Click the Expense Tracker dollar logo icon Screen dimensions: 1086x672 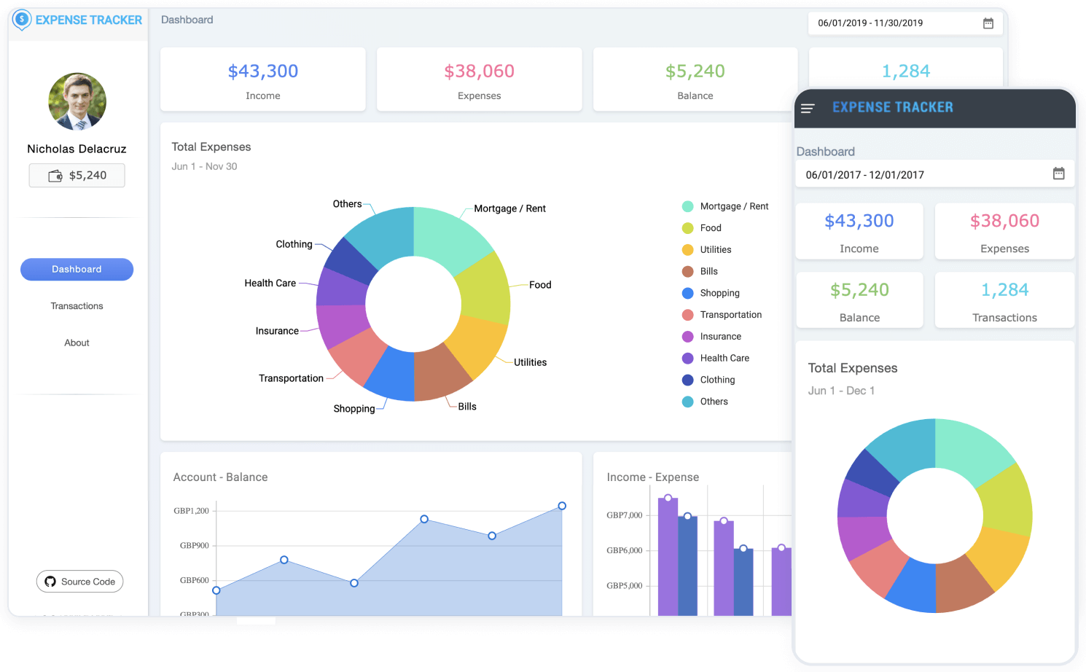[x=22, y=20]
